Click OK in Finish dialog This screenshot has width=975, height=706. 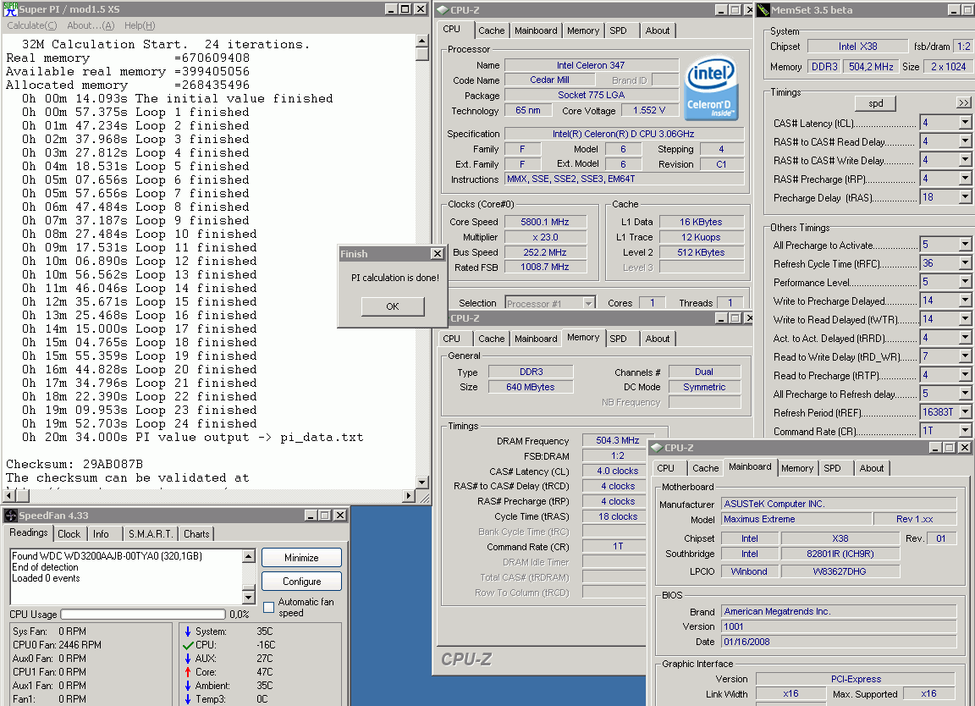(x=393, y=306)
